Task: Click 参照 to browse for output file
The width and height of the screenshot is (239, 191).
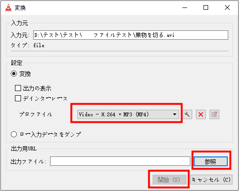Action: pyautogui.click(x=210, y=162)
